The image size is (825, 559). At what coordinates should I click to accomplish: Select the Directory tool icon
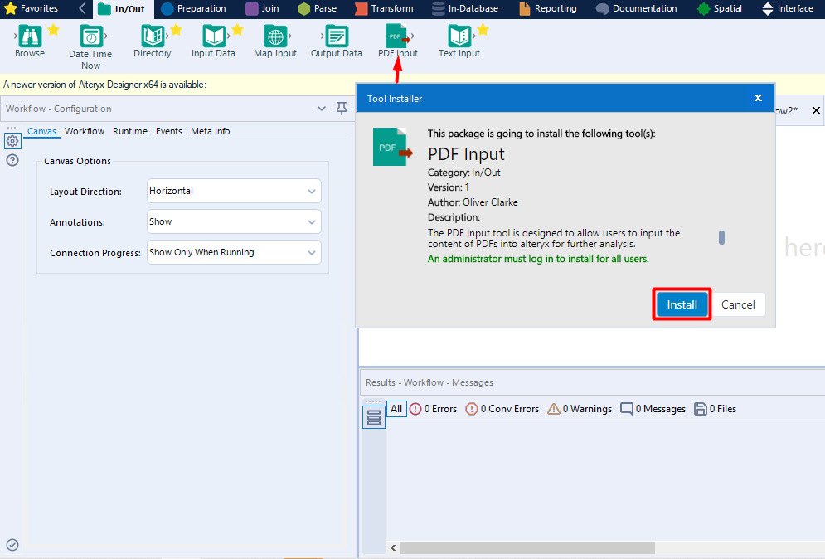click(x=153, y=36)
